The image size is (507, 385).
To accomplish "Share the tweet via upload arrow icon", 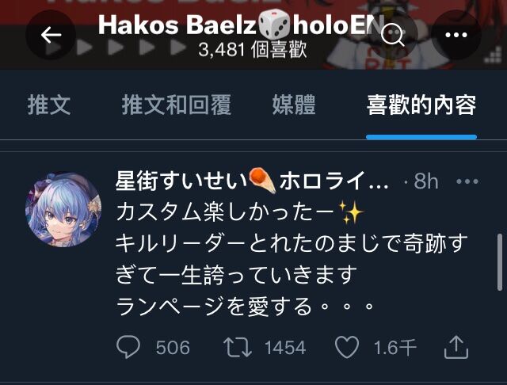I will 456,347.
